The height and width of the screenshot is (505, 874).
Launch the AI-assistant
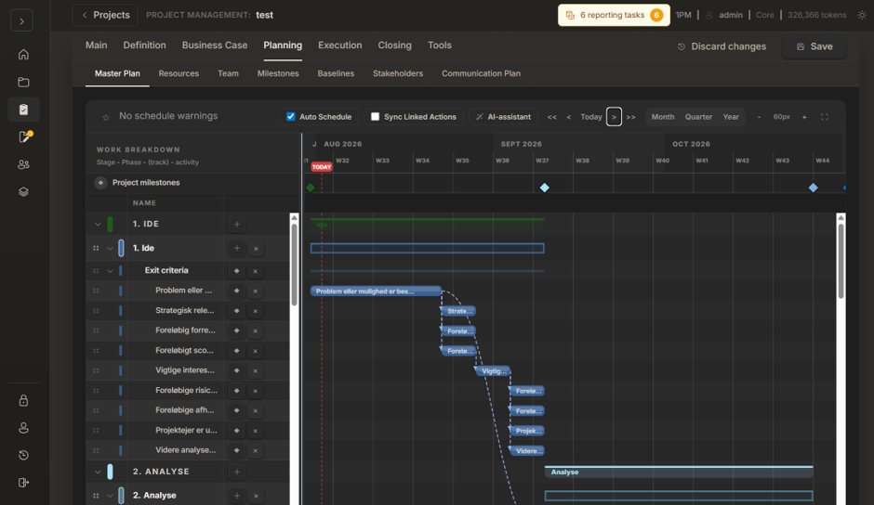[503, 117]
